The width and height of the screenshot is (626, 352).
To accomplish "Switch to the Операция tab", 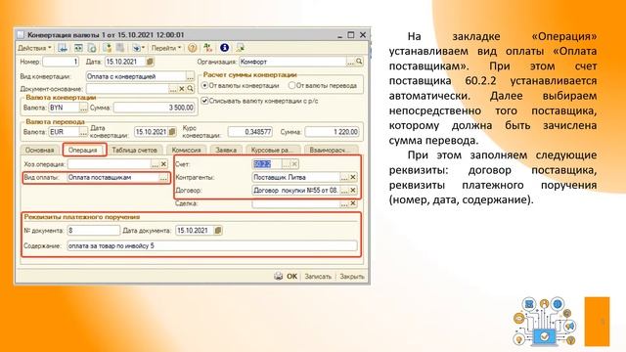I will (x=82, y=150).
